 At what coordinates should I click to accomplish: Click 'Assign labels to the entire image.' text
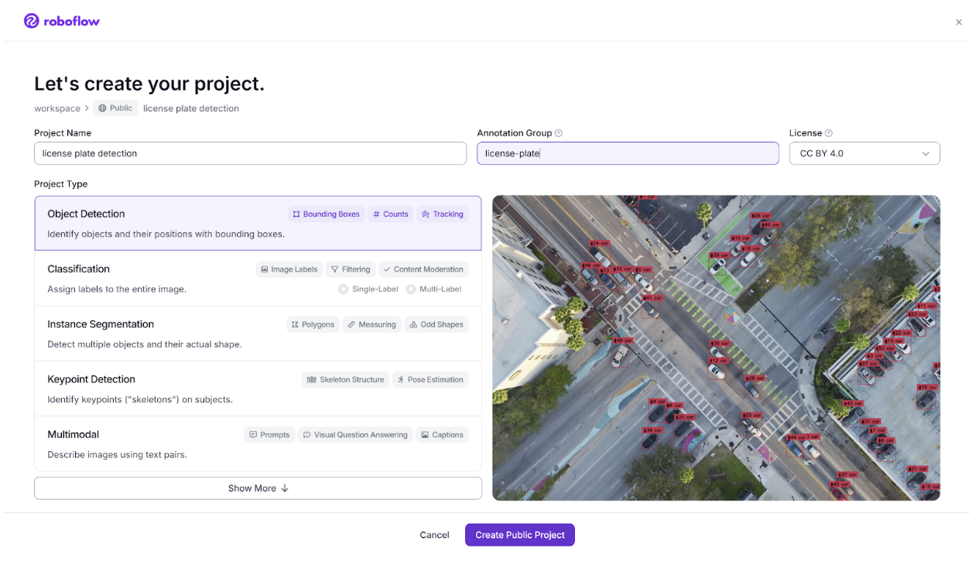pyautogui.click(x=117, y=289)
